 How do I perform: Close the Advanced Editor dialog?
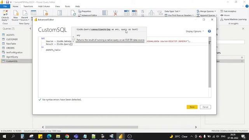(212, 19)
